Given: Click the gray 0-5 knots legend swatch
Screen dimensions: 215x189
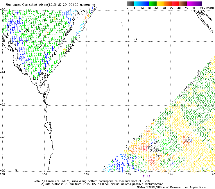Looking at the screenshot, I should (x=130, y=3).
